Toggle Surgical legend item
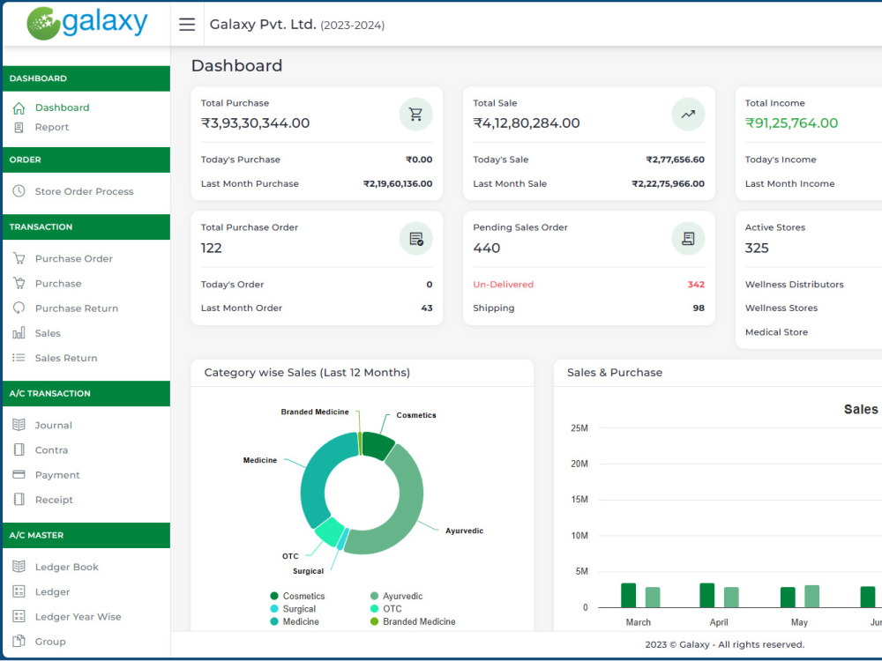Image resolution: width=882 pixels, height=661 pixels. [x=293, y=609]
